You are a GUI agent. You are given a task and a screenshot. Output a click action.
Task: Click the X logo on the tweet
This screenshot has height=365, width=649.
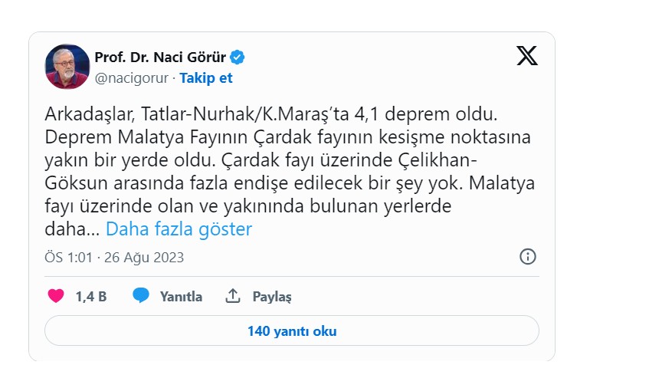pyautogui.click(x=527, y=56)
